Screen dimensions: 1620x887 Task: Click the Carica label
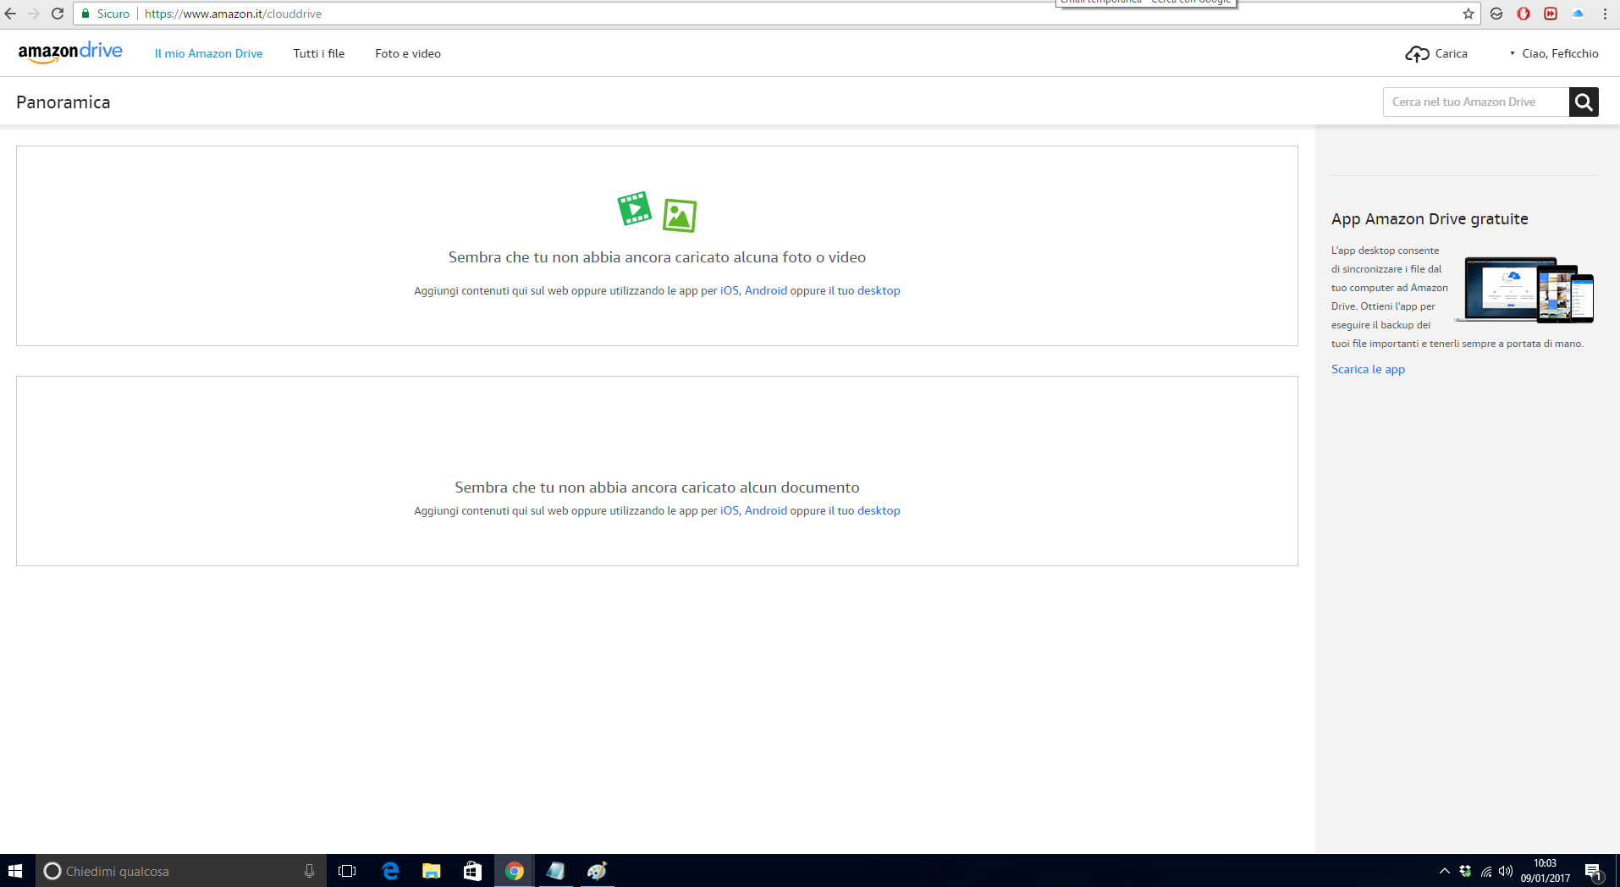pyautogui.click(x=1452, y=53)
